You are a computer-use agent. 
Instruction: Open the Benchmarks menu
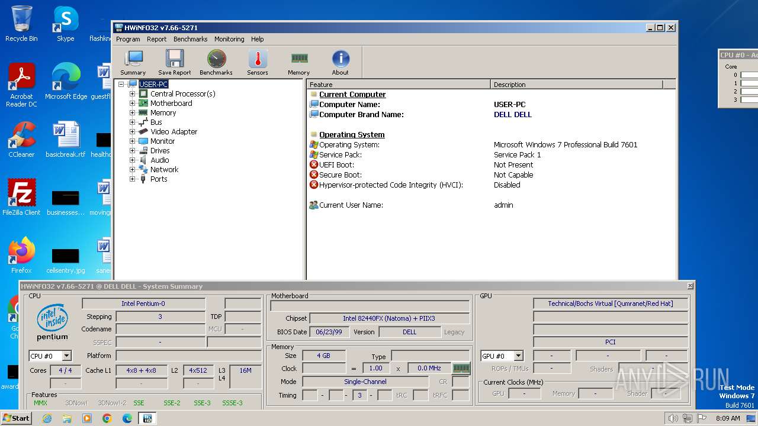coord(190,39)
